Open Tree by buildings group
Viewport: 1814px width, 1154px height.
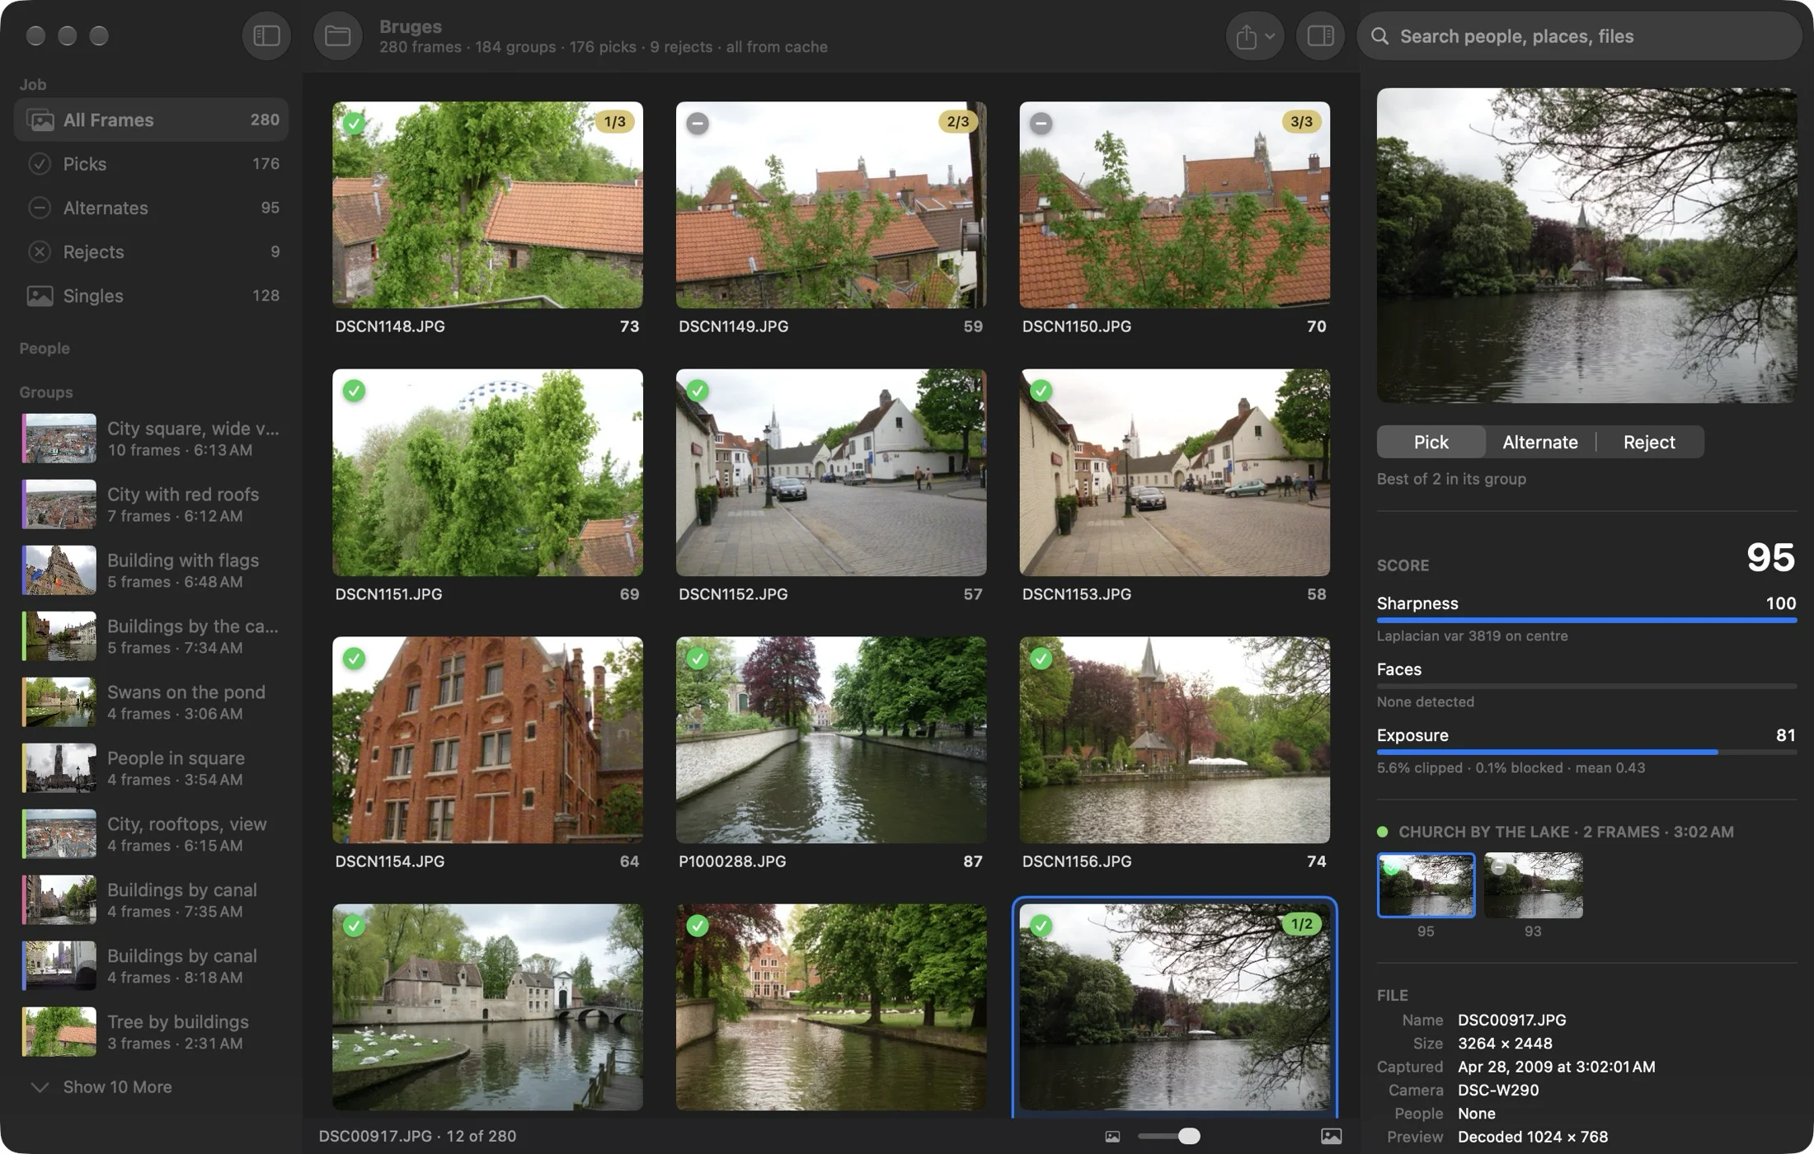(152, 1032)
